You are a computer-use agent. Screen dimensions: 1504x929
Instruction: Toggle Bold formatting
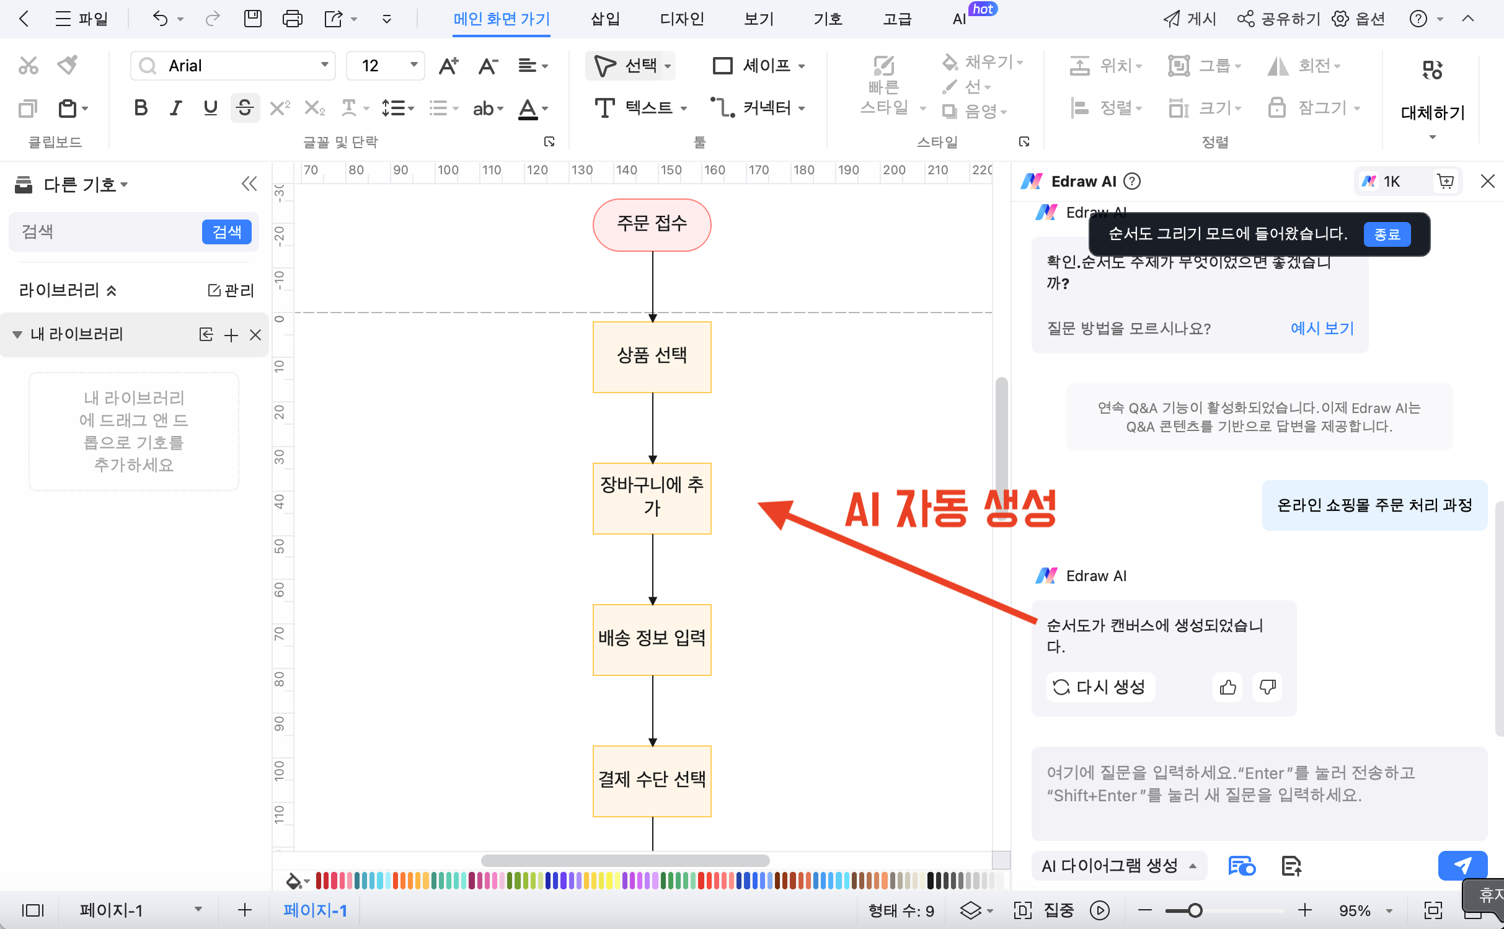pyautogui.click(x=141, y=109)
